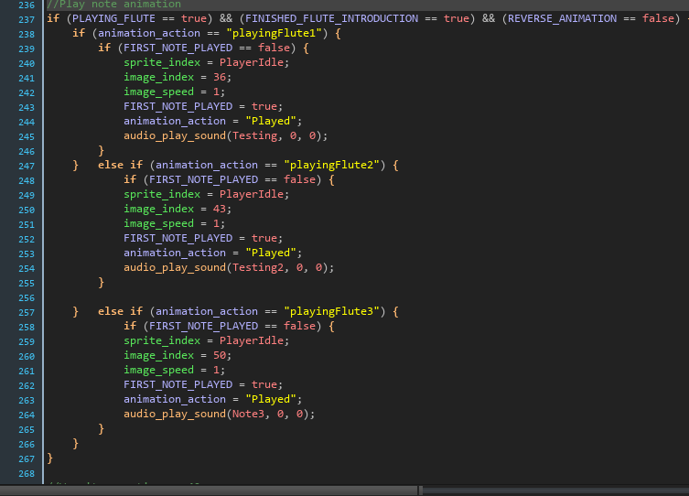
Task: Click FIRST_NOTE_PLAYED on line 243
Action: coord(178,106)
